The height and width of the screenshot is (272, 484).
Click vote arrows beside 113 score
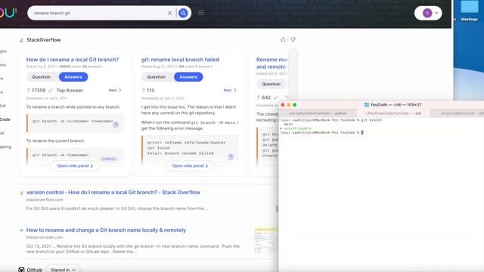[x=143, y=91]
